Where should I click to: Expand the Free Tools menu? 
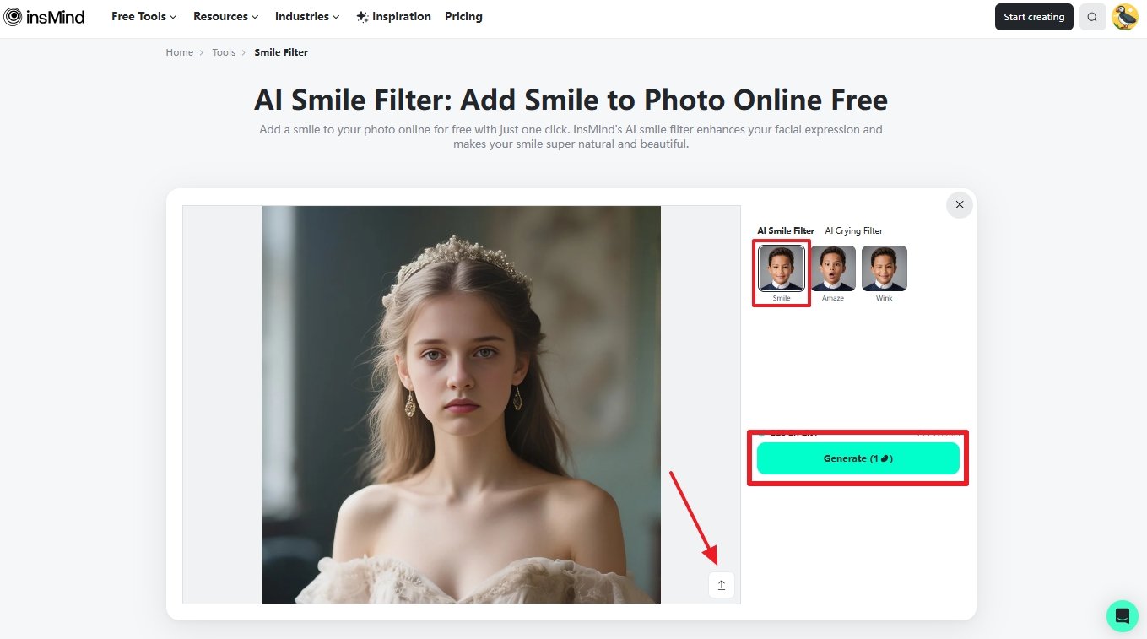click(144, 16)
